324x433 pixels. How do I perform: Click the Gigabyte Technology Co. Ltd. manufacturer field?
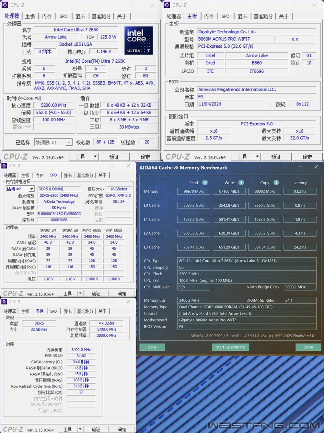[257, 31]
